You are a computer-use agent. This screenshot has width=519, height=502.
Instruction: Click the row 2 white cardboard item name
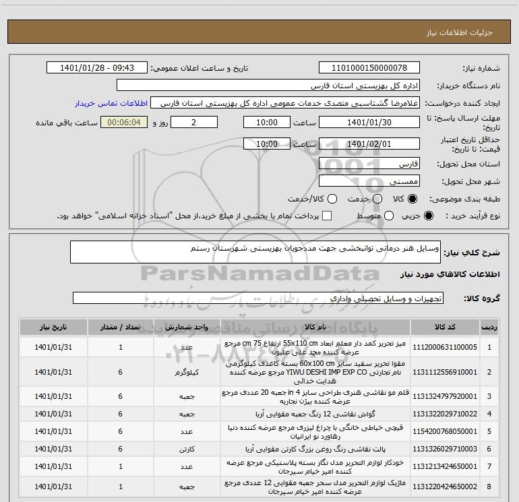click(x=315, y=372)
